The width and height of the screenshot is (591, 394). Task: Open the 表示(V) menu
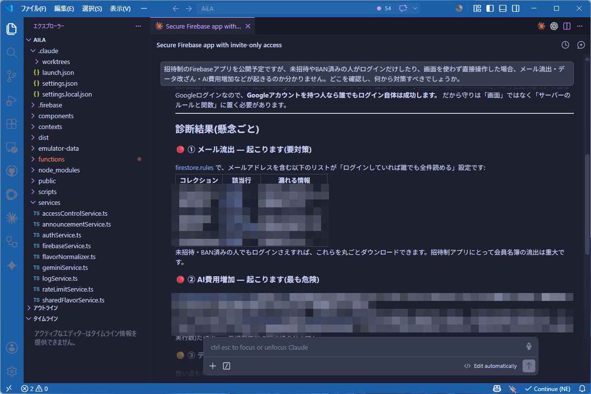pyautogui.click(x=120, y=8)
